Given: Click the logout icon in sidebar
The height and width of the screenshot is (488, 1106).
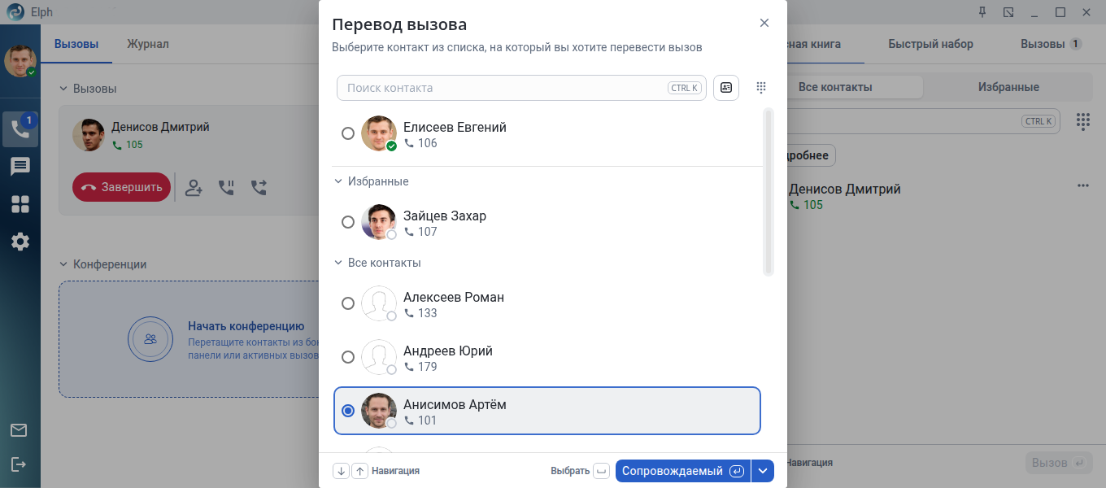Looking at the screenshot, I should 19,464.
